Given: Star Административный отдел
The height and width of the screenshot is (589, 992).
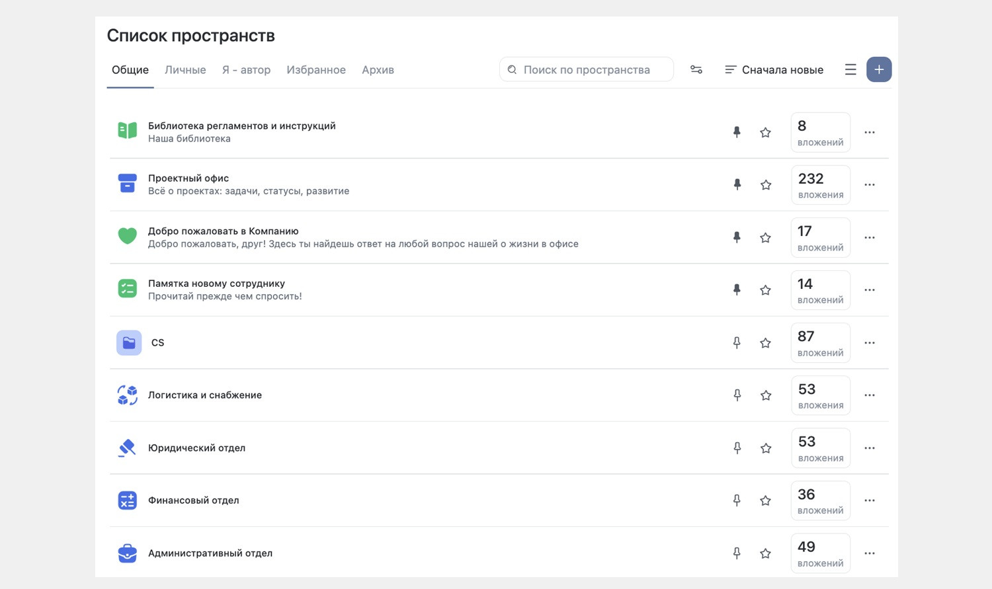Looking at the screenshot, I should click(x=766, y=553).
